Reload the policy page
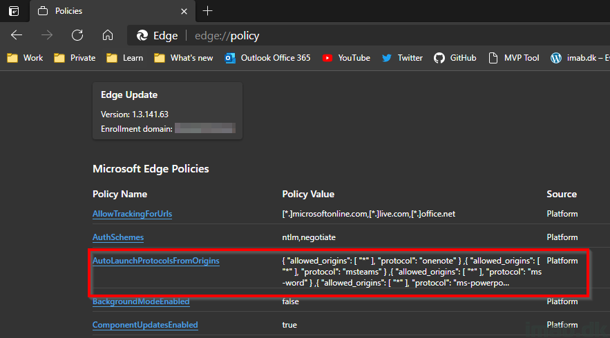 click(x=77, y=35)
